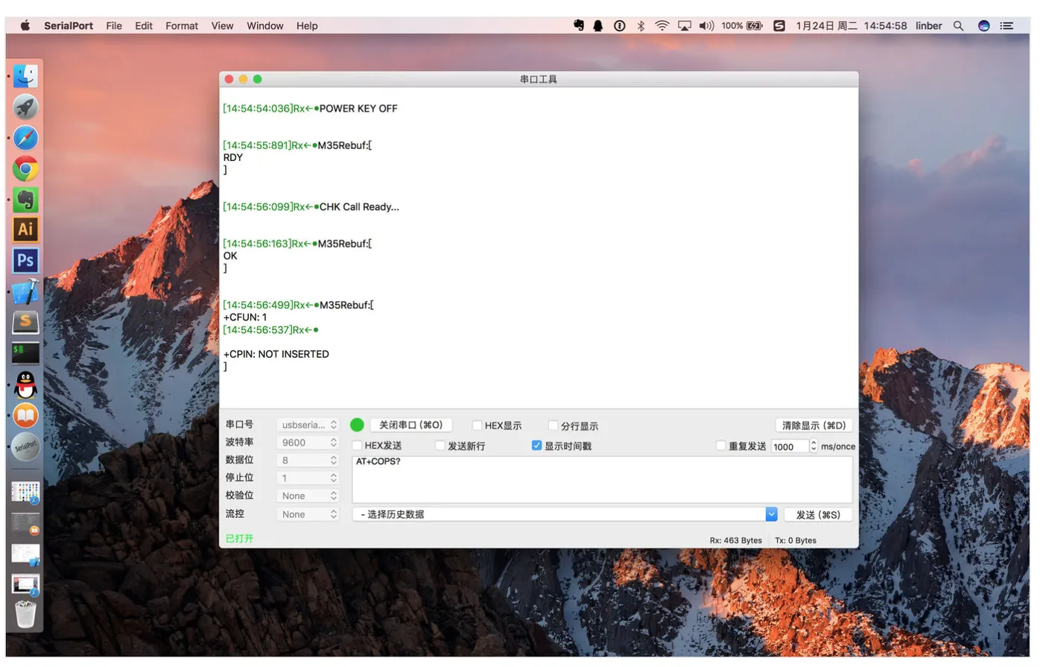Open the 校验位 None dropdown
This screenshot has width=1043, height=667.
click(x=308, y=496)
